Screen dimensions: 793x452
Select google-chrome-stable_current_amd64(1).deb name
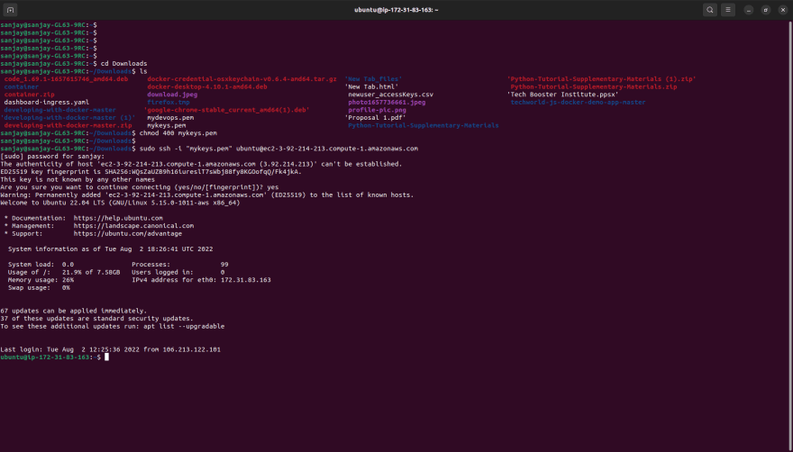pyautogui.click(x=226, y=110)
